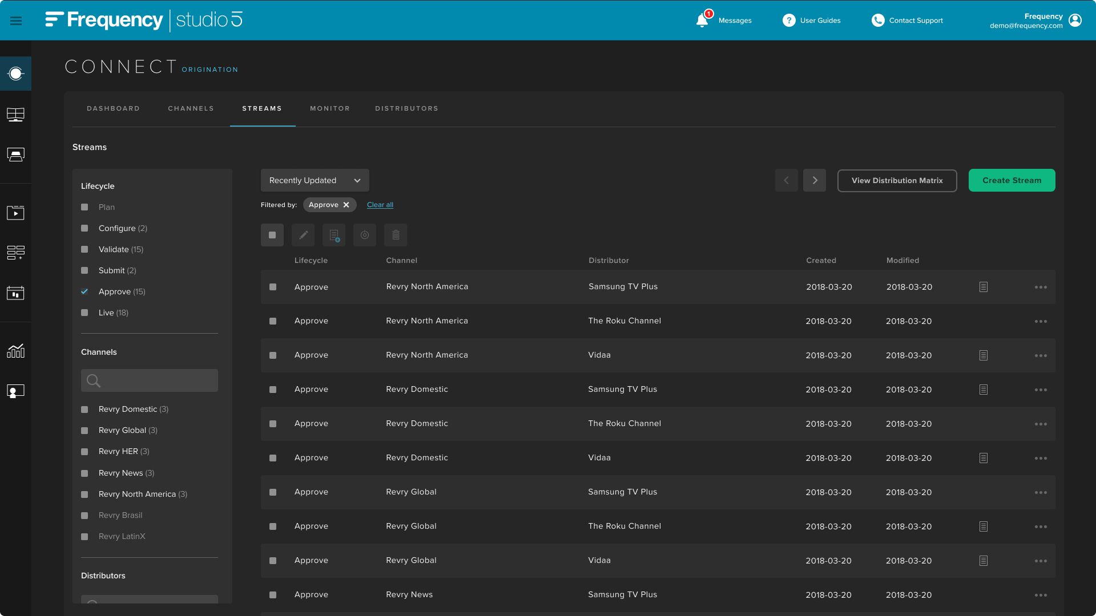Click the pencil edit toolbar icon

[303, 235]
